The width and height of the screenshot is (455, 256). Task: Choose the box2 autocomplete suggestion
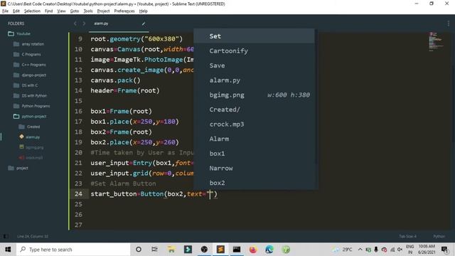click(254, 183)
